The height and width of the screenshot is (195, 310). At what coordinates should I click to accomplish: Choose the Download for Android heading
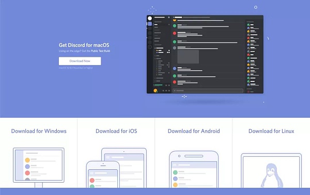tap(194, 131)
